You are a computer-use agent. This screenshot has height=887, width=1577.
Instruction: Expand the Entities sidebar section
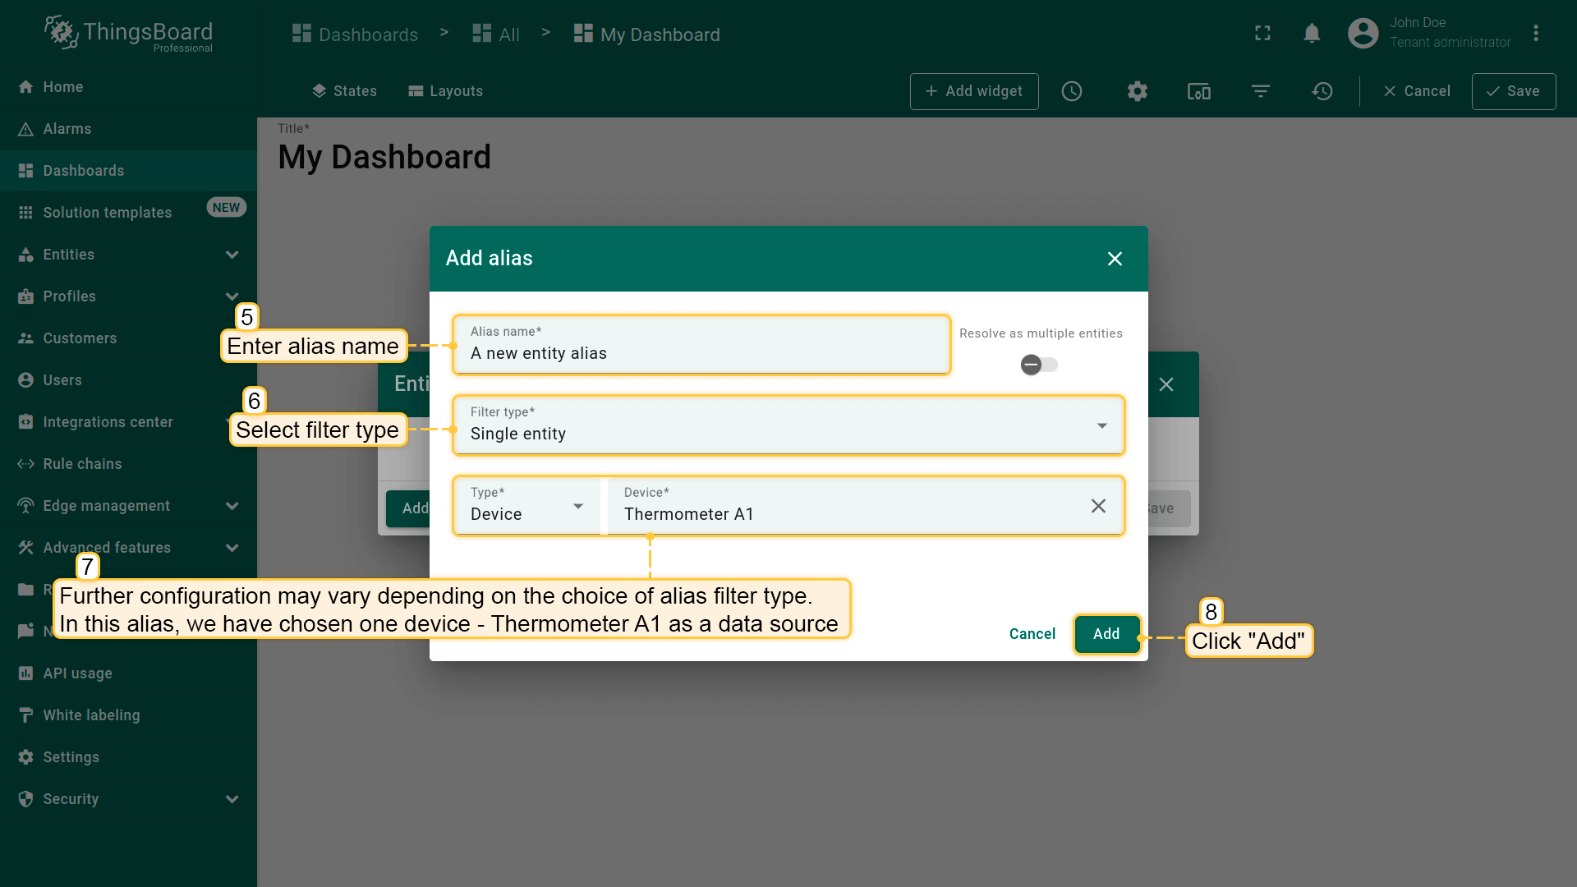(232, 255)
